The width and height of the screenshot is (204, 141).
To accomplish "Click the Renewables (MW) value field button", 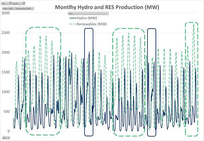I will click(x=24, y=8).
